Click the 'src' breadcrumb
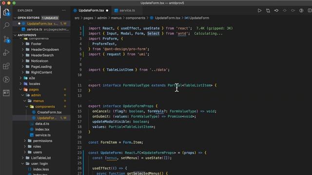Image resolution: width=312 pixels, height=175 pixels. tap(77, 18)
